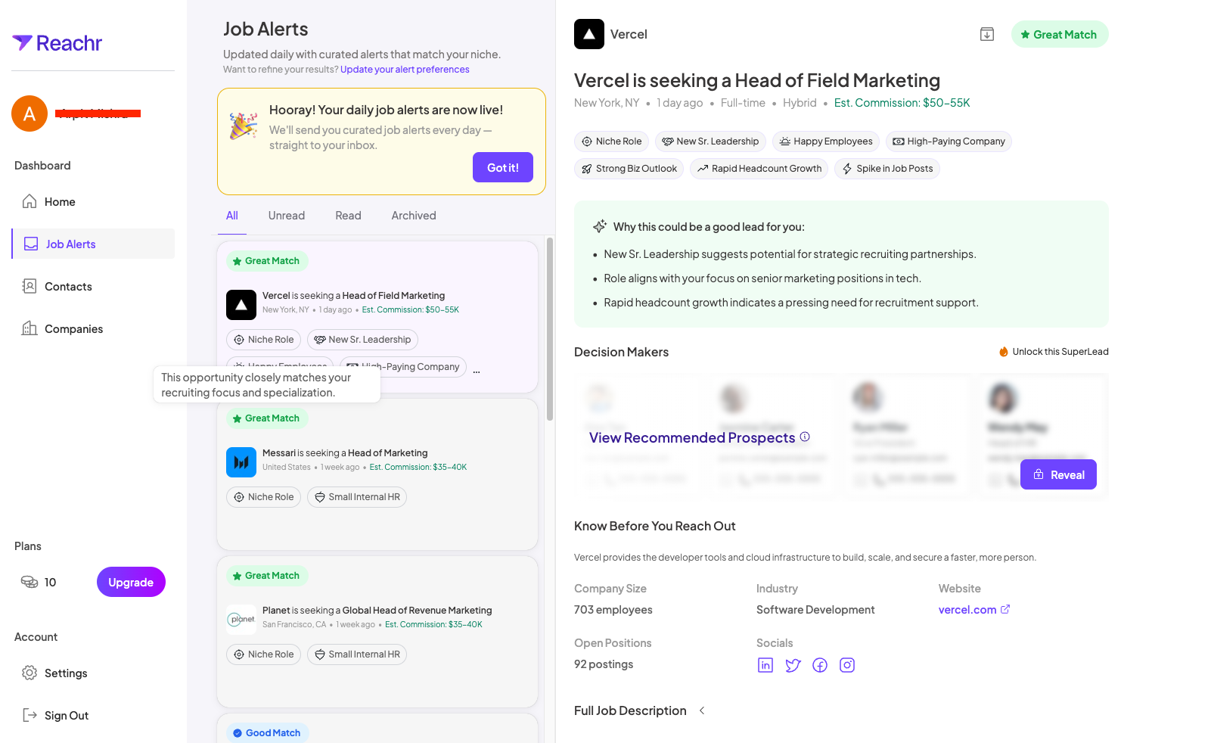Click the Great Match badge on Messari card
The width and height of the screenshot is (1211, 743).
(267, 418)
